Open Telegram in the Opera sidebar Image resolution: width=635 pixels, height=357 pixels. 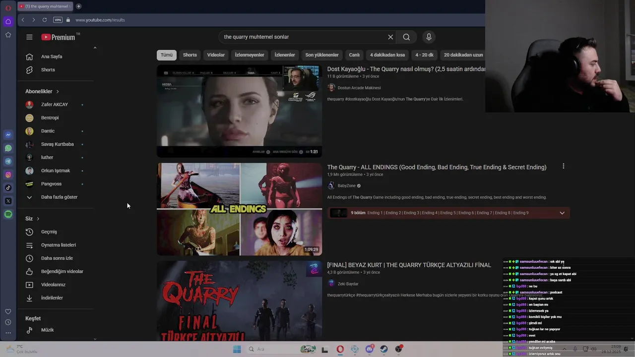(x=8, y=162)
